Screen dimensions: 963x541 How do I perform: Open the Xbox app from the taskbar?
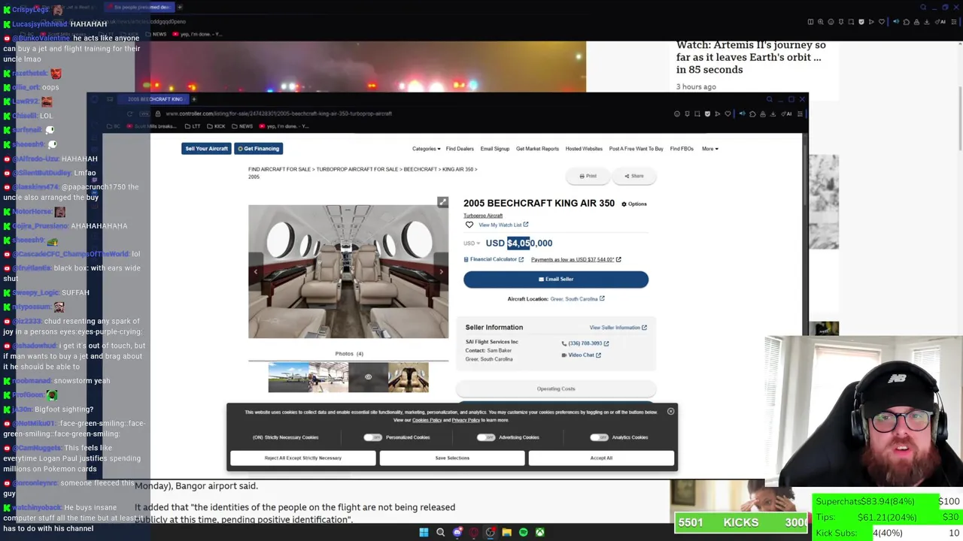coord(540,533)
